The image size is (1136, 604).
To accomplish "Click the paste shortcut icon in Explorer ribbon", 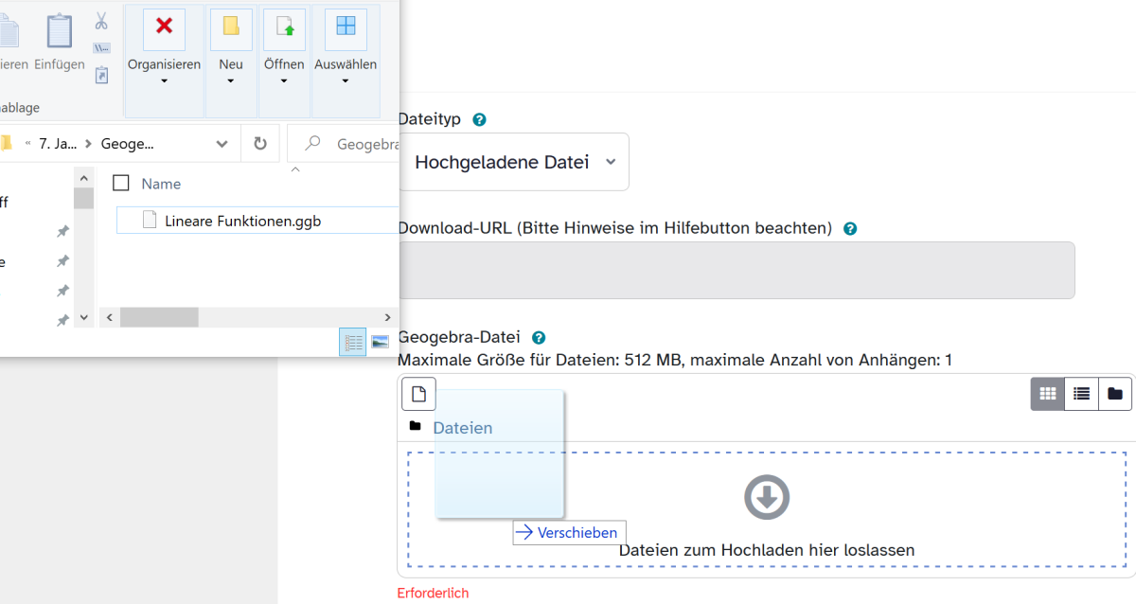I will pos(101,75).
